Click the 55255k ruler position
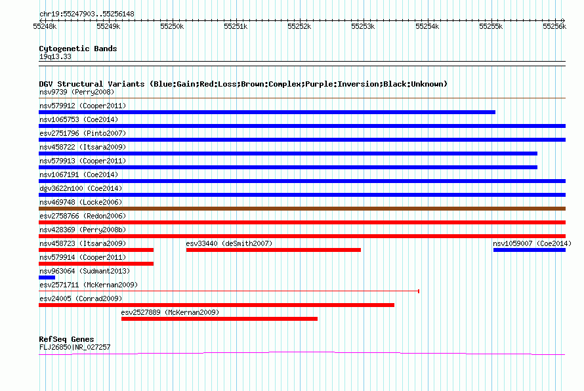The width and height of the screenshot is (584, 391). tap(491, 26)
